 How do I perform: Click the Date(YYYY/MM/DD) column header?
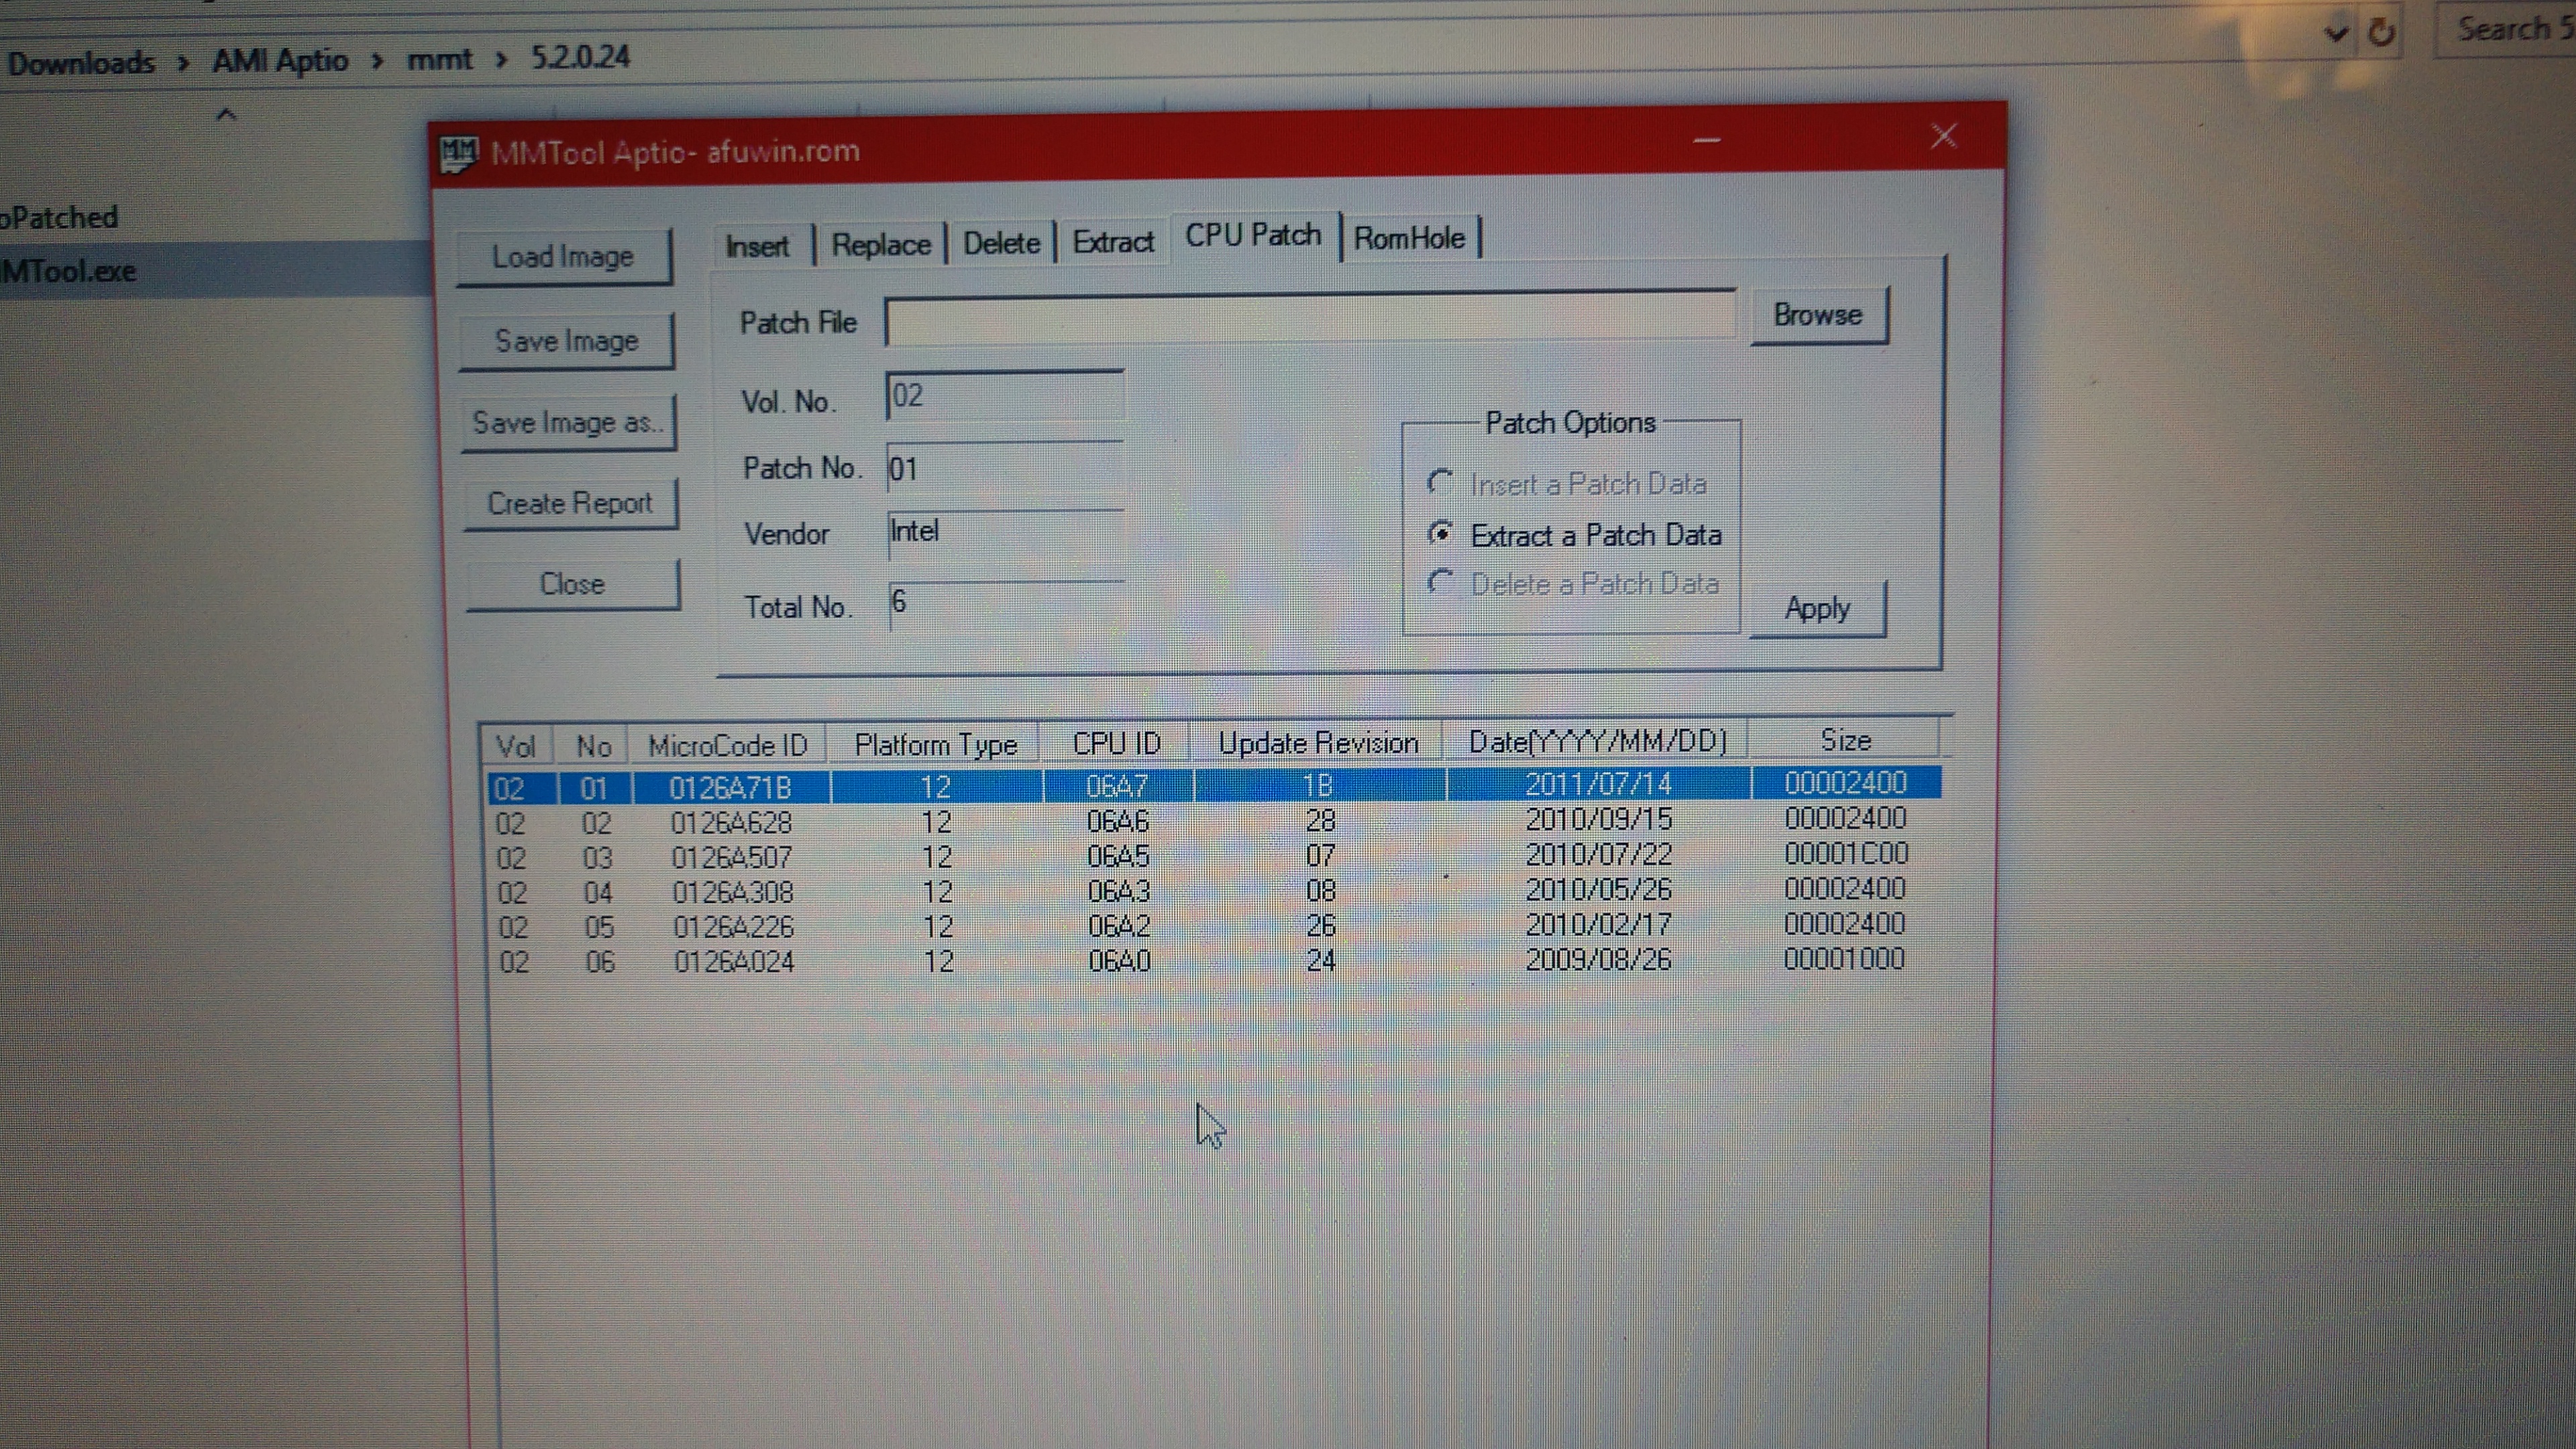(x=1598, y=741)
